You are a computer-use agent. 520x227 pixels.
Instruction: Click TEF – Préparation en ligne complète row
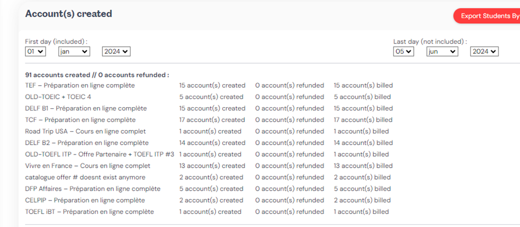pyautogui.click(x=80, y=86)
